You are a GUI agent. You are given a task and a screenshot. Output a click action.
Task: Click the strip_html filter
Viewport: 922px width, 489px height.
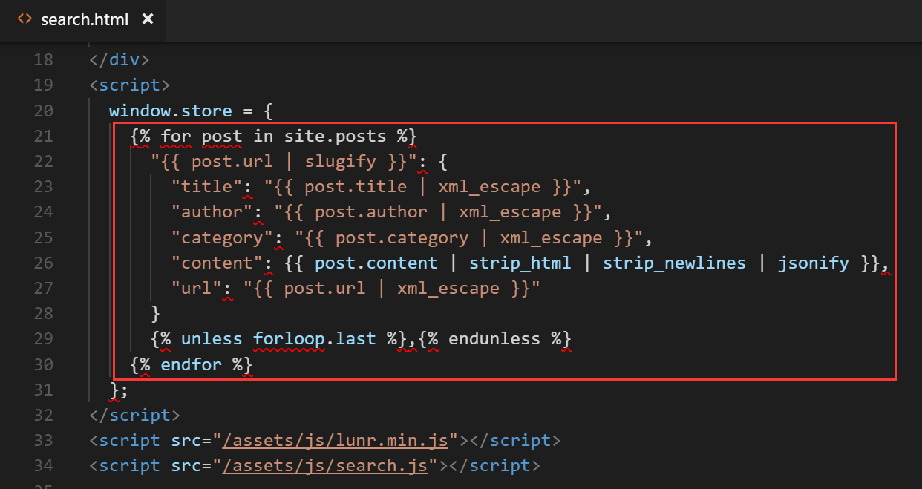point(520,263)
